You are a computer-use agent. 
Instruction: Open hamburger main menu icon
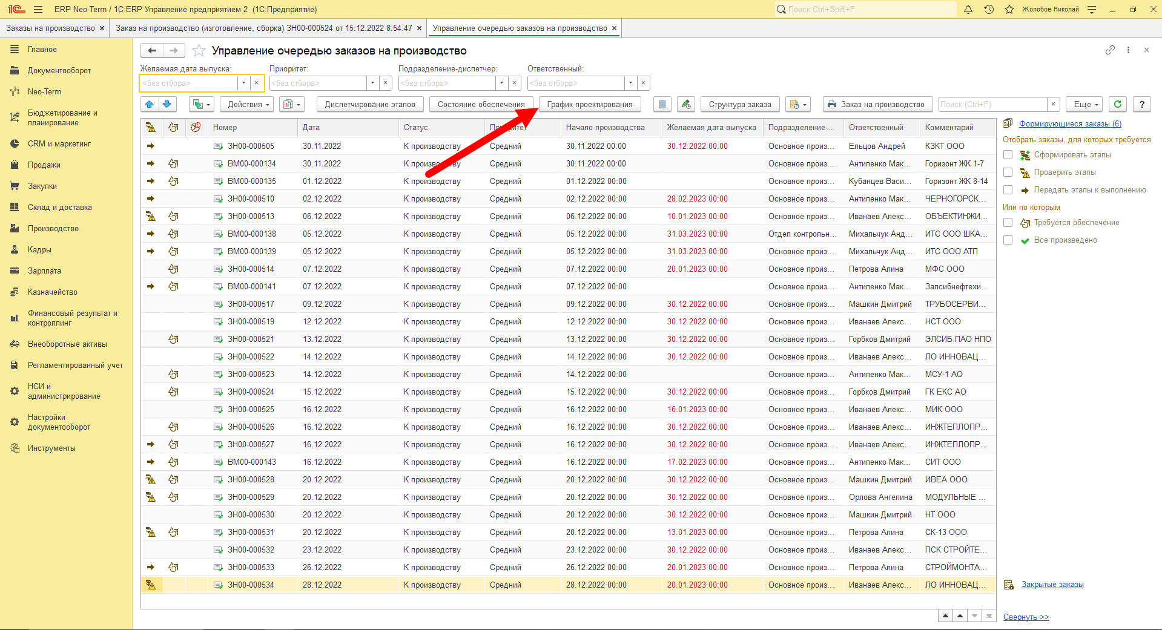pos(38,9)
